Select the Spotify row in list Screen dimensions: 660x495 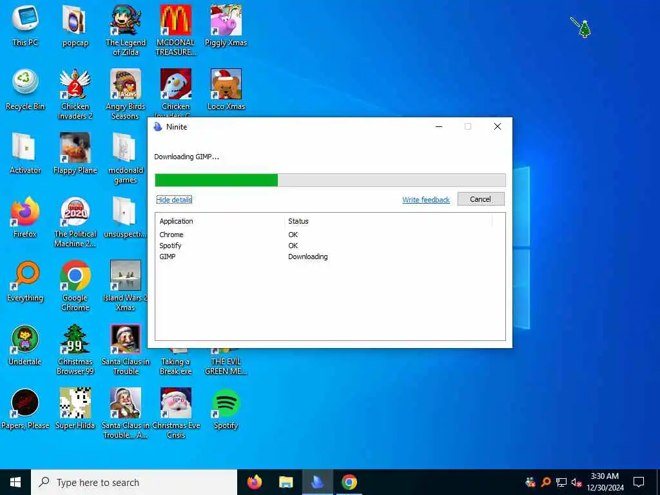click(x=330, y=246)
